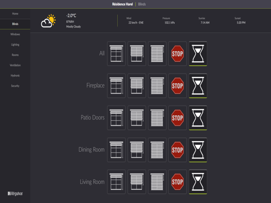Screen dimensions: 271x203
Task: Set Patio Doors blinds to half position
Action: point(136,118)
